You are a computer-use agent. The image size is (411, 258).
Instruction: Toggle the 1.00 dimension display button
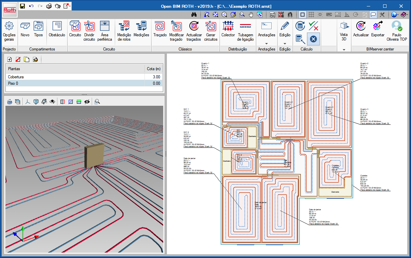[338, 15]
